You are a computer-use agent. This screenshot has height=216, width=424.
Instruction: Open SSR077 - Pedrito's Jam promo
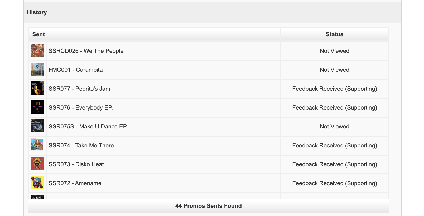tap(79, 89)
